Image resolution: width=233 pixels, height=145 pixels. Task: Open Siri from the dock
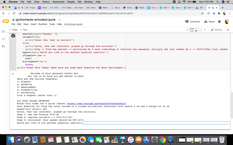click(x=19, y=140)
